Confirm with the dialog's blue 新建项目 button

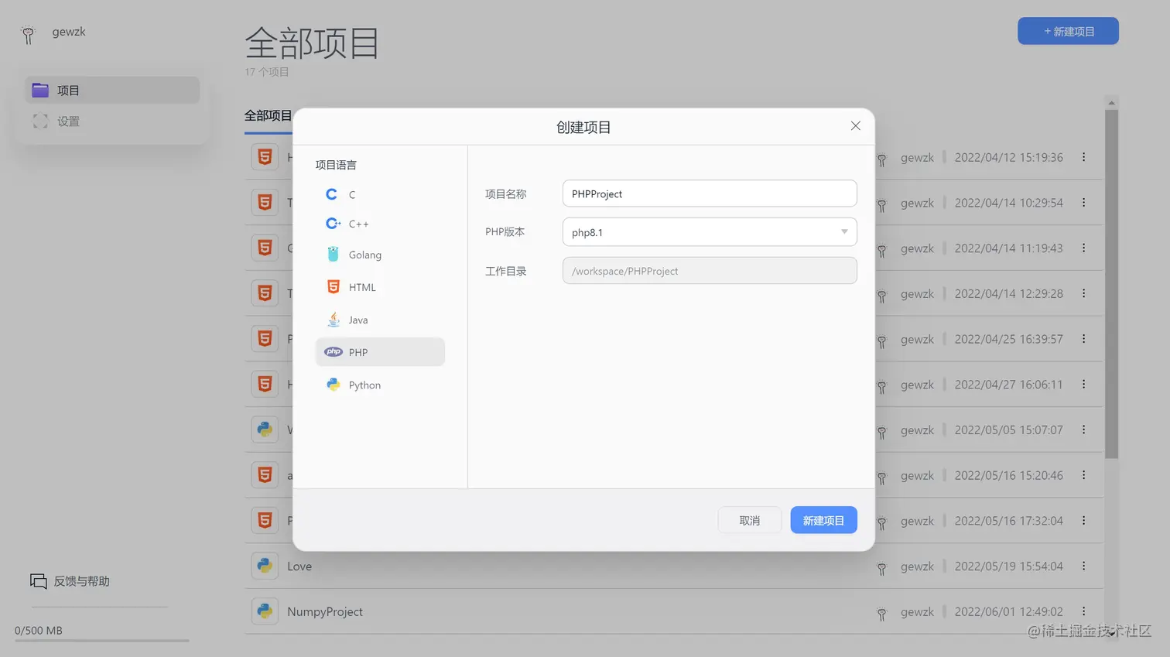pyautogui.click(x=823, y=521)
